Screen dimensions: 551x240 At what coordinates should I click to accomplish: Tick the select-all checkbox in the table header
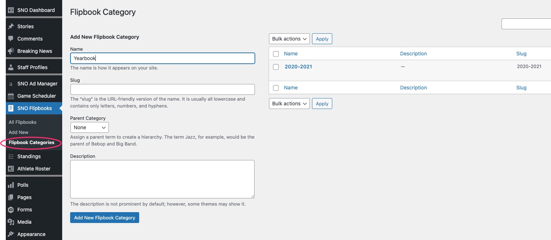[x=276, y=54]
